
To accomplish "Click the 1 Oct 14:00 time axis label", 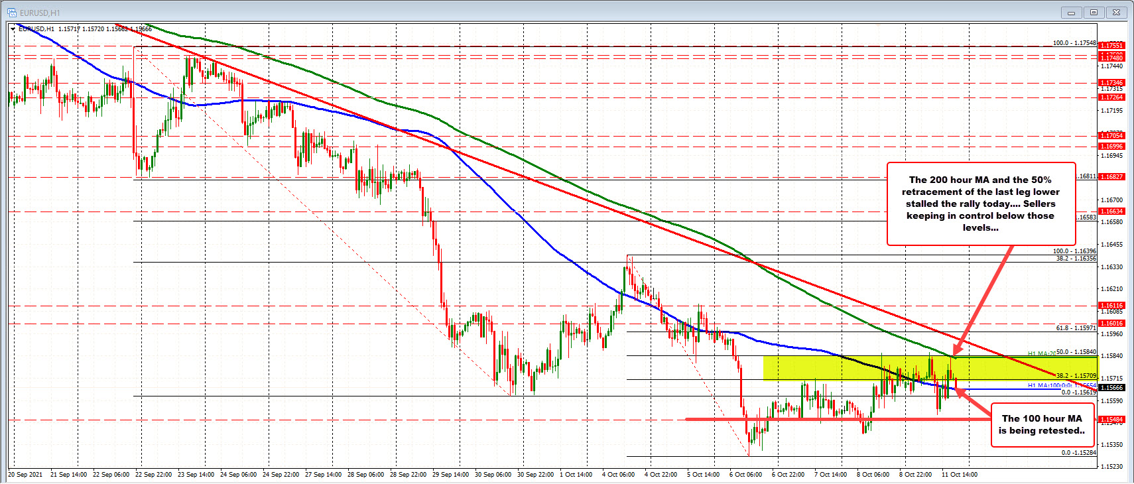I will pyautogui.click(x=576, y=475).
